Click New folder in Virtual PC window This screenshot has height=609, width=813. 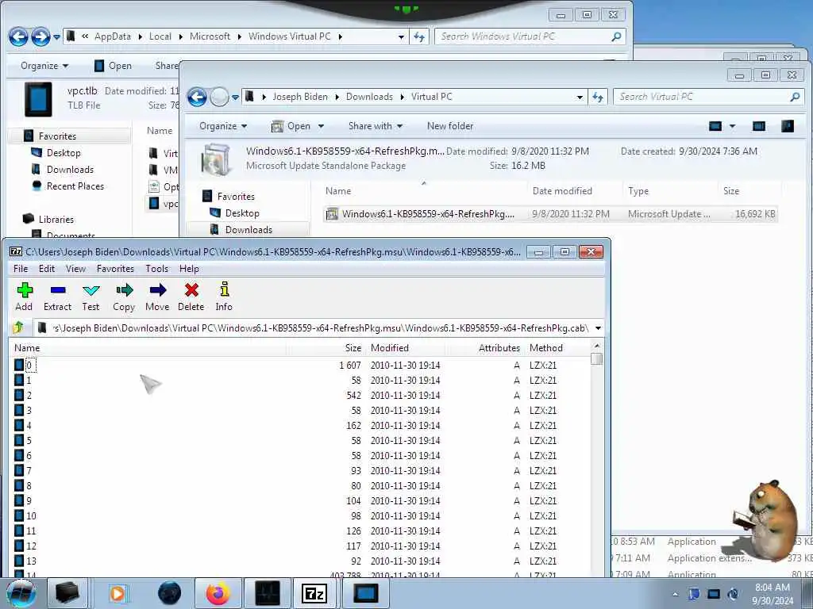point(450,126)
